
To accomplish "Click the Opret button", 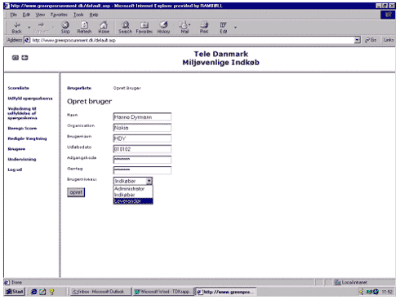I will coord(76,192).
